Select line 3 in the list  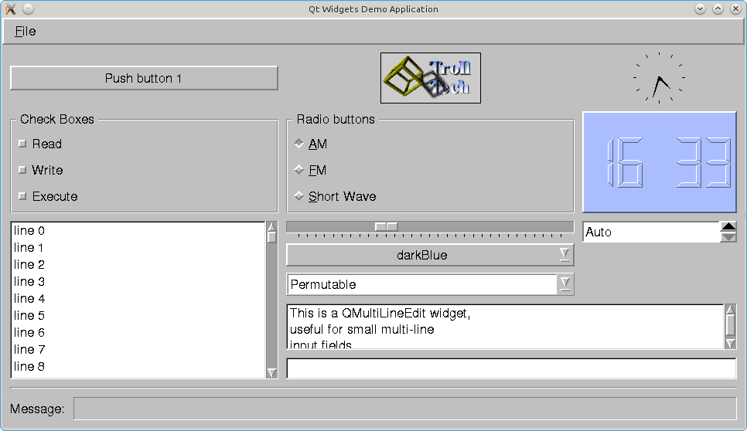pyautogui.click(x=29, y=281)
